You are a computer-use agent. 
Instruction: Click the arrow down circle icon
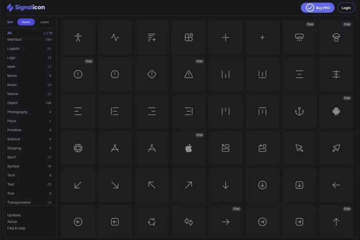coord(262,185)
